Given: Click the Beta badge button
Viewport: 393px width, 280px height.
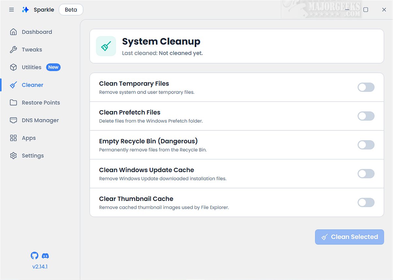Looking at the screenshot, I should tap(71, 10).
